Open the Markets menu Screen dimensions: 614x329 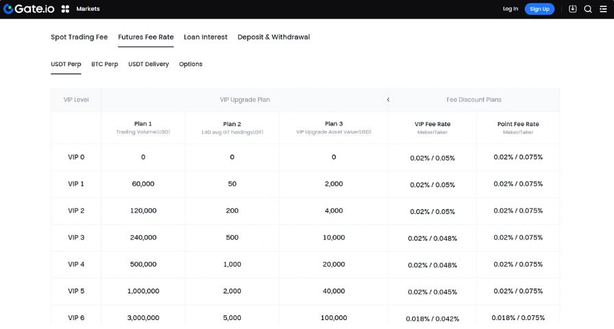(x=88, y=9)
